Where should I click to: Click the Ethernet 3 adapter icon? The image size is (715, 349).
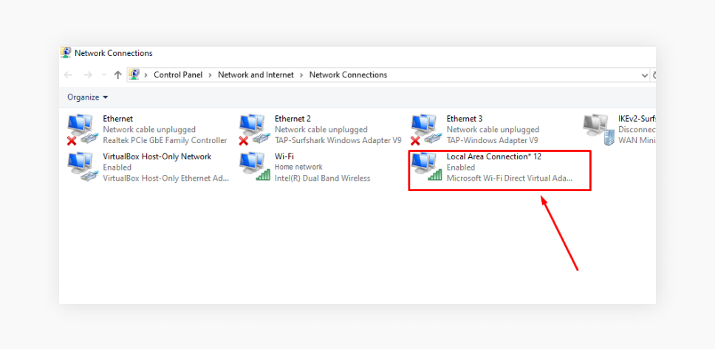pyautogui.click(x=426, y=130)
